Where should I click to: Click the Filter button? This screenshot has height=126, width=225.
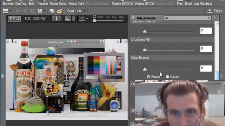pos(215,11)
